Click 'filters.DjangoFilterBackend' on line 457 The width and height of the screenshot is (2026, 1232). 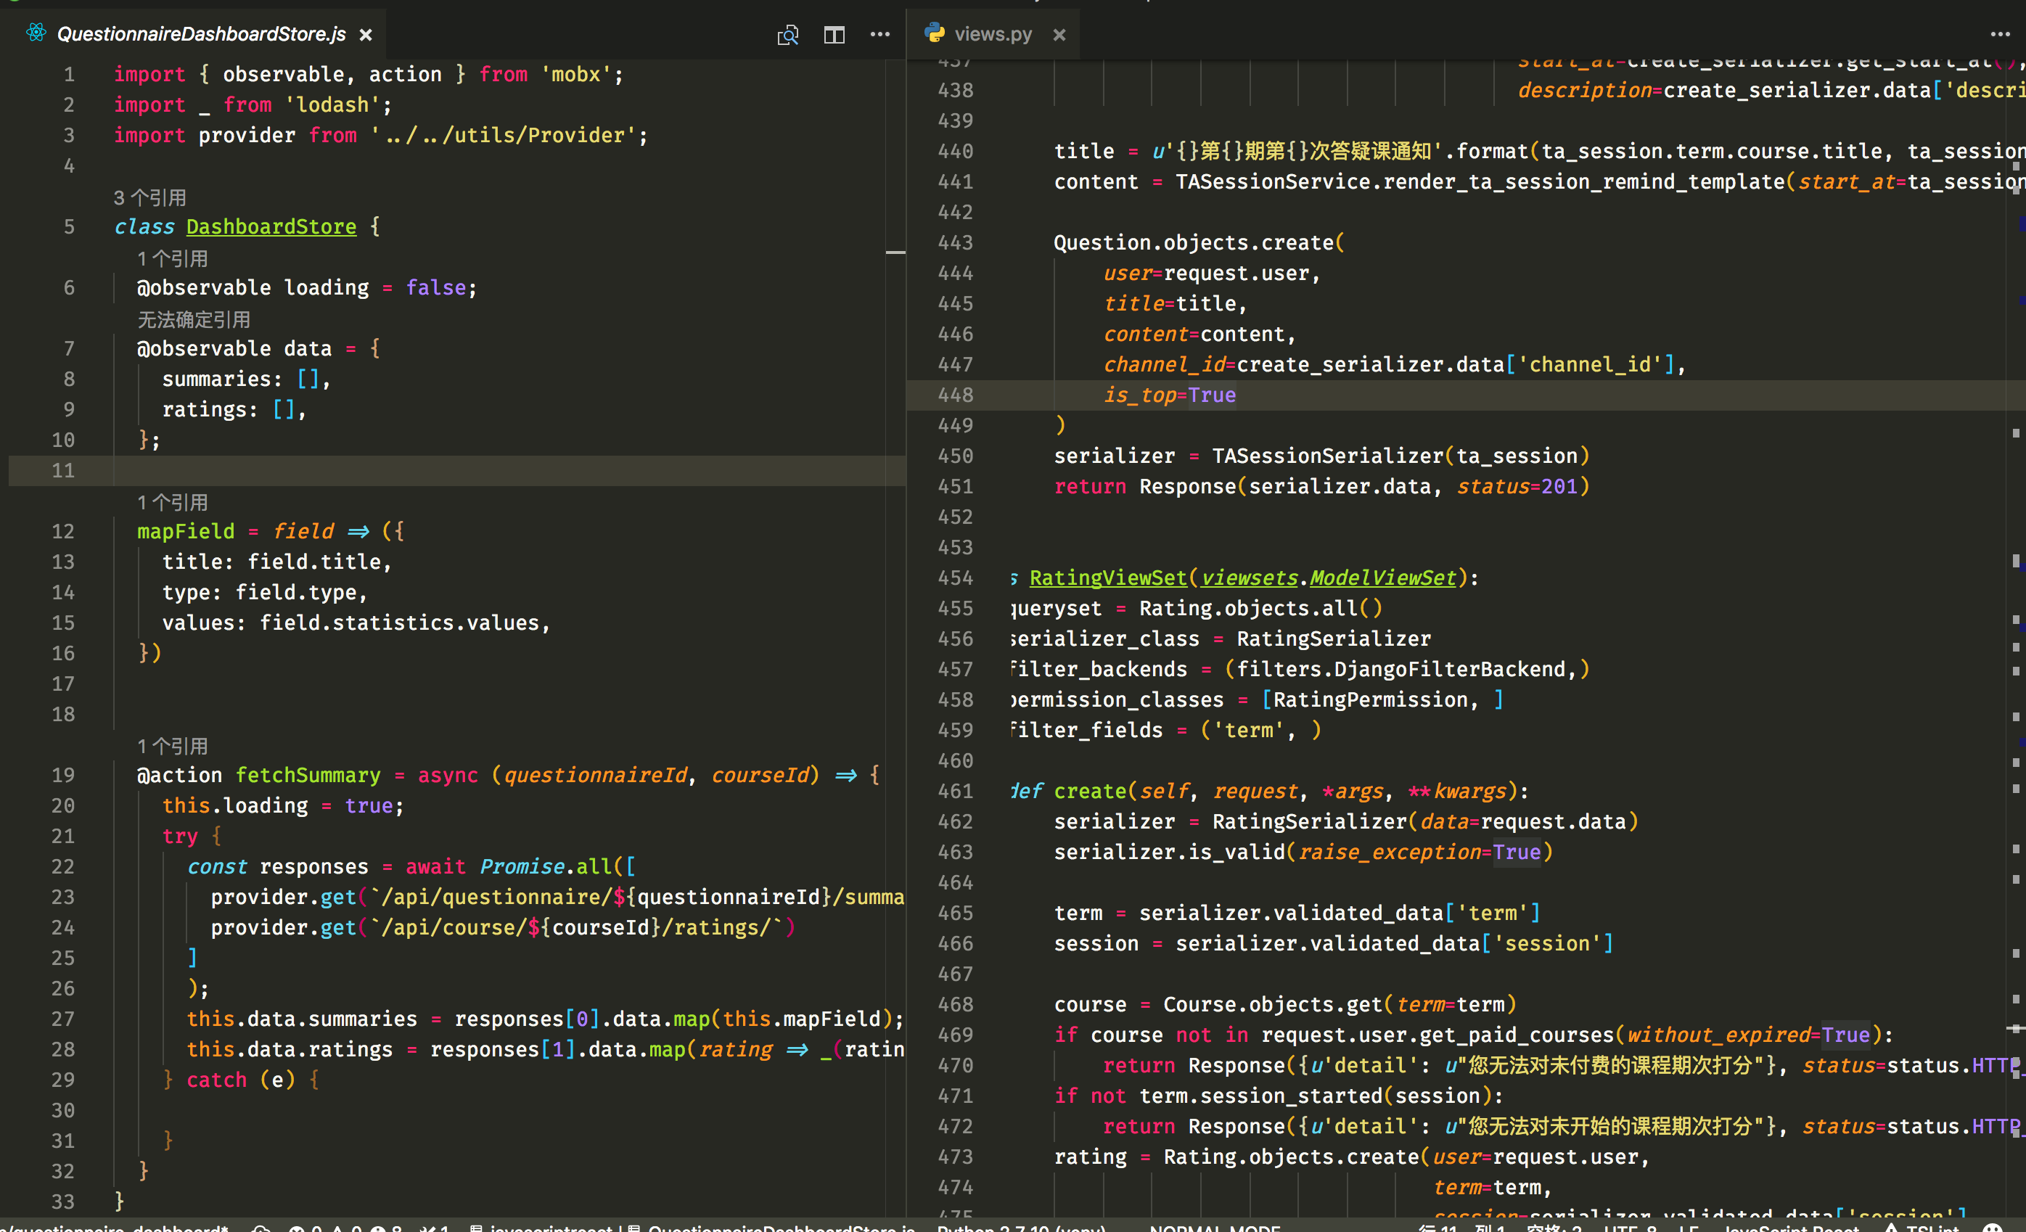(x=1401, y=669)
